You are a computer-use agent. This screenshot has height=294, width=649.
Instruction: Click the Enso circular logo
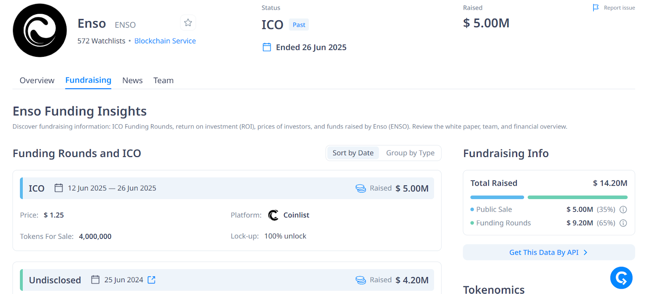[x=40, y=30]
